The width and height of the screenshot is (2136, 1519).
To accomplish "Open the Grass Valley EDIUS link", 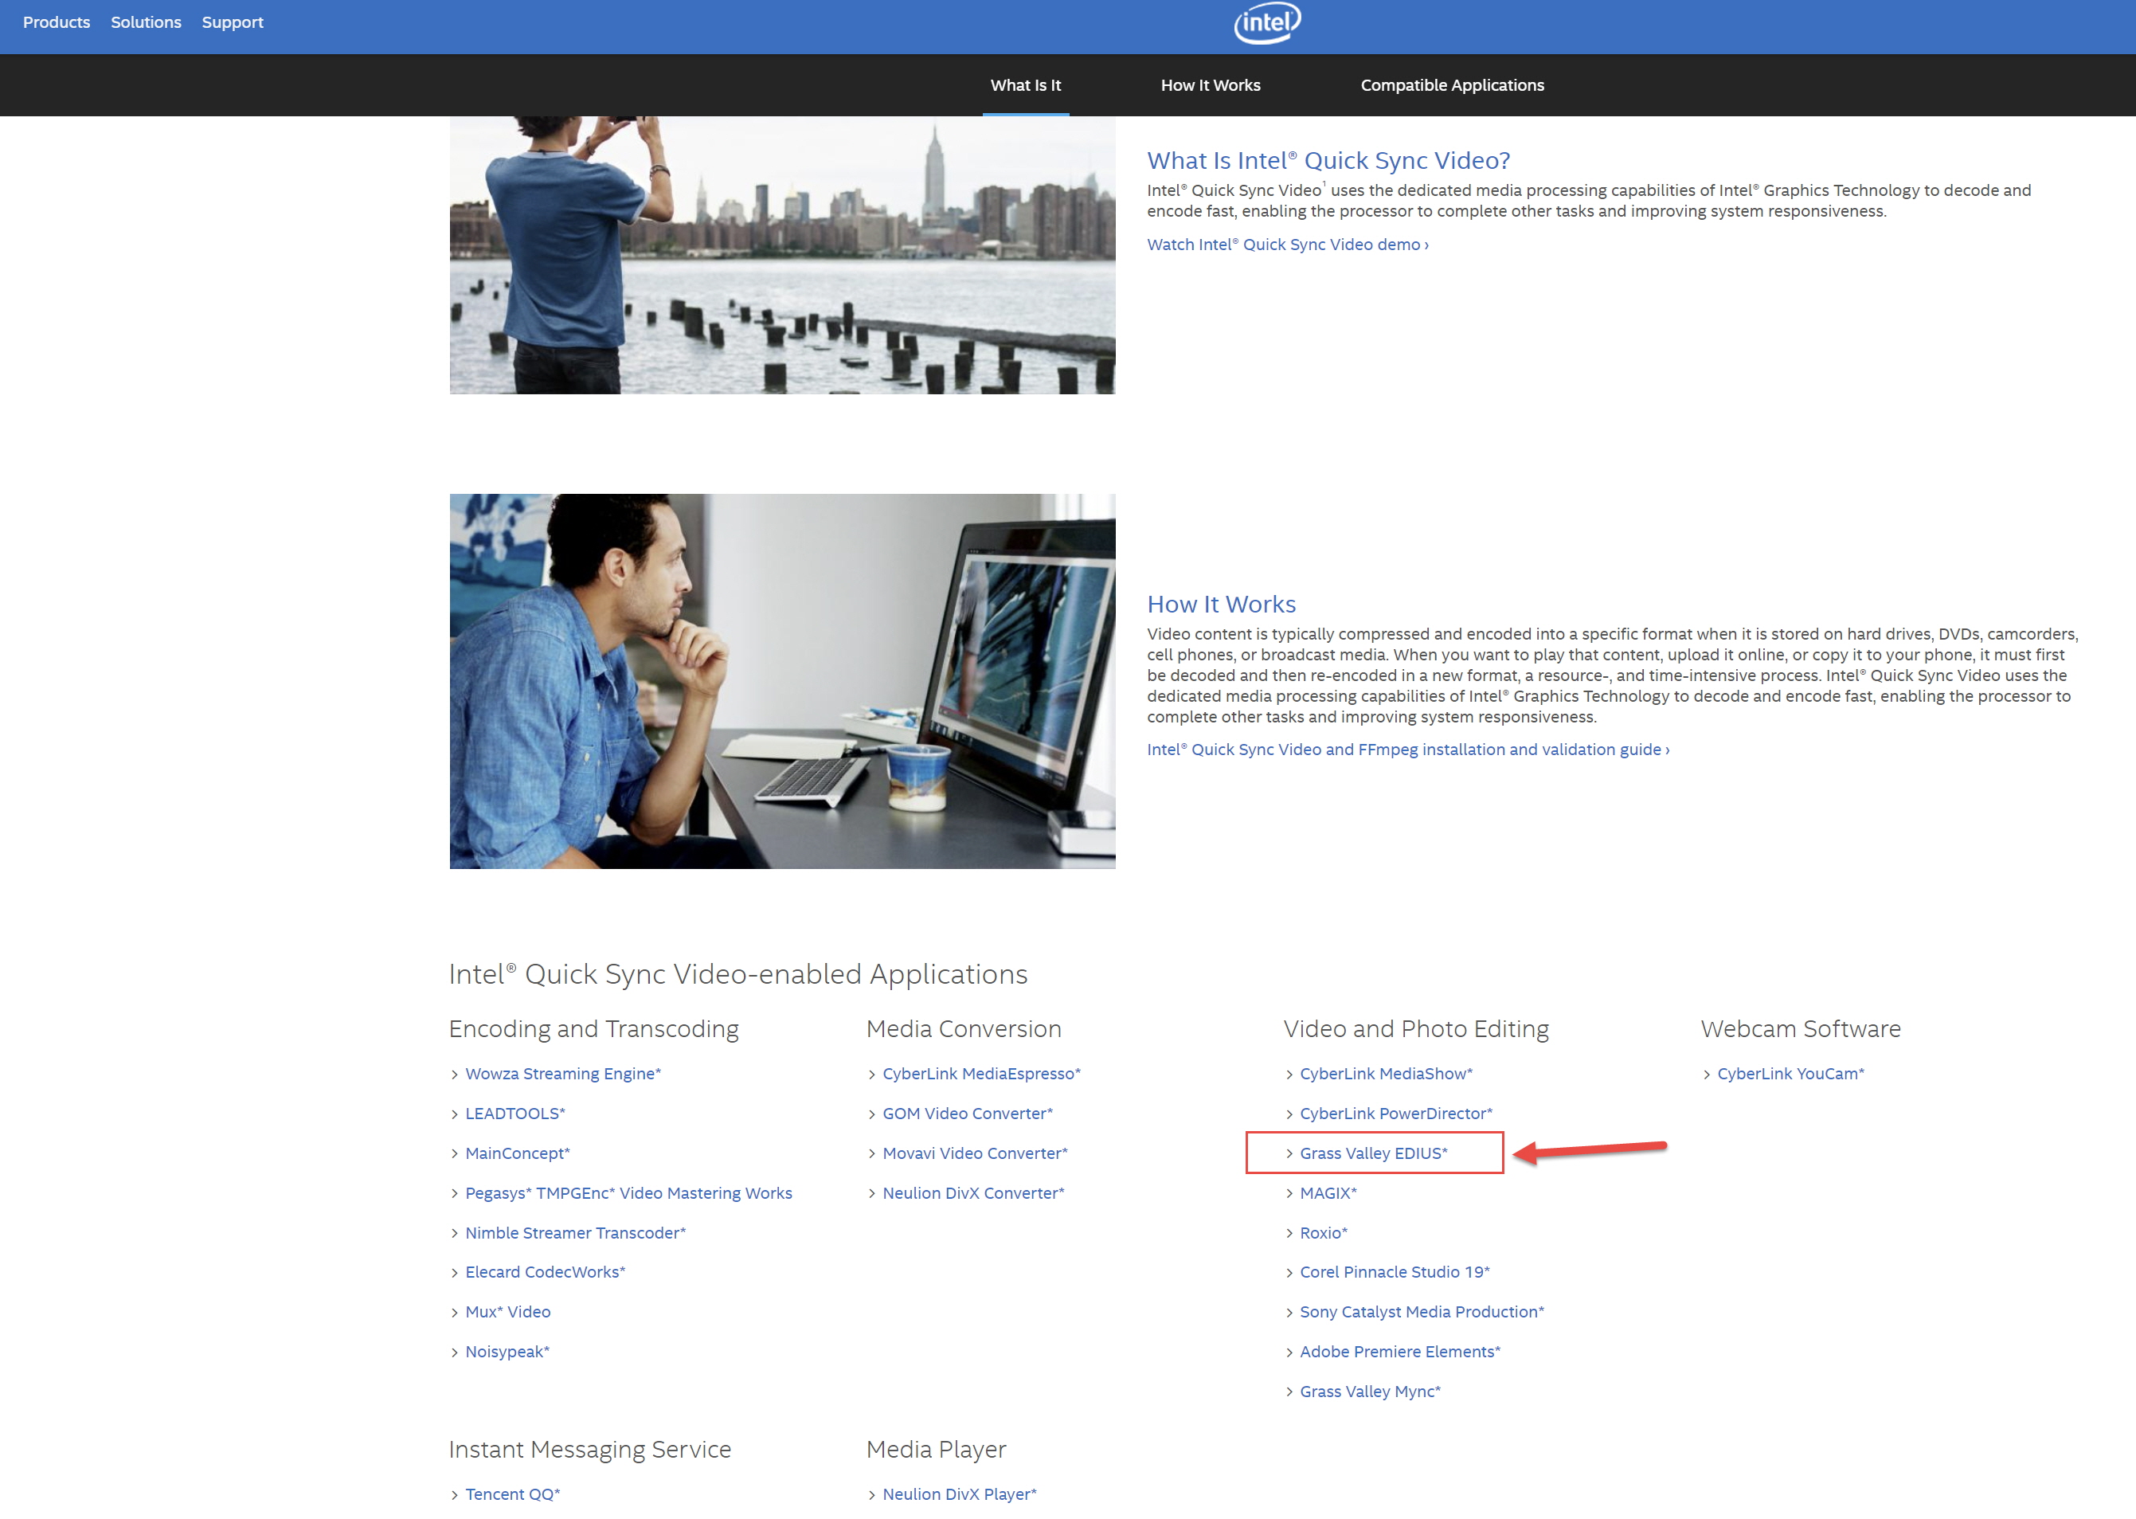I will pyautogui.click(x=1373, y=1153).
